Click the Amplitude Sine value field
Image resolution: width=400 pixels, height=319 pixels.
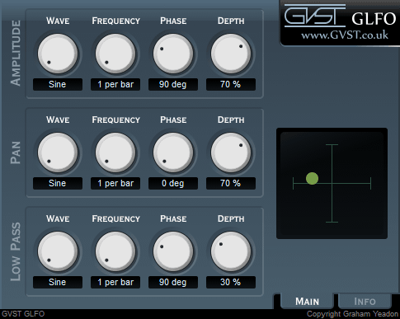[58, 84]
